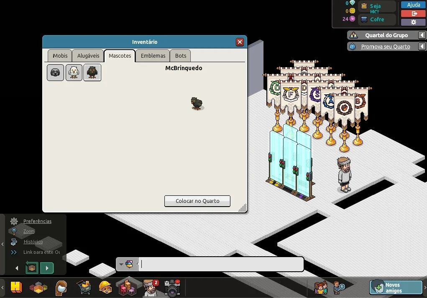
Task: Collapse the left room tools panel arrow
Action: tap(3, 244)
